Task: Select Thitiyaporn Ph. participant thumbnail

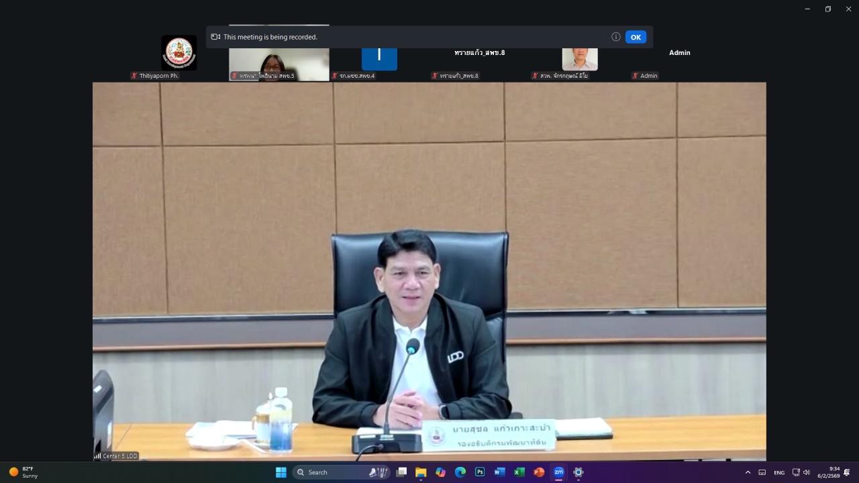Action: [179, 54]
